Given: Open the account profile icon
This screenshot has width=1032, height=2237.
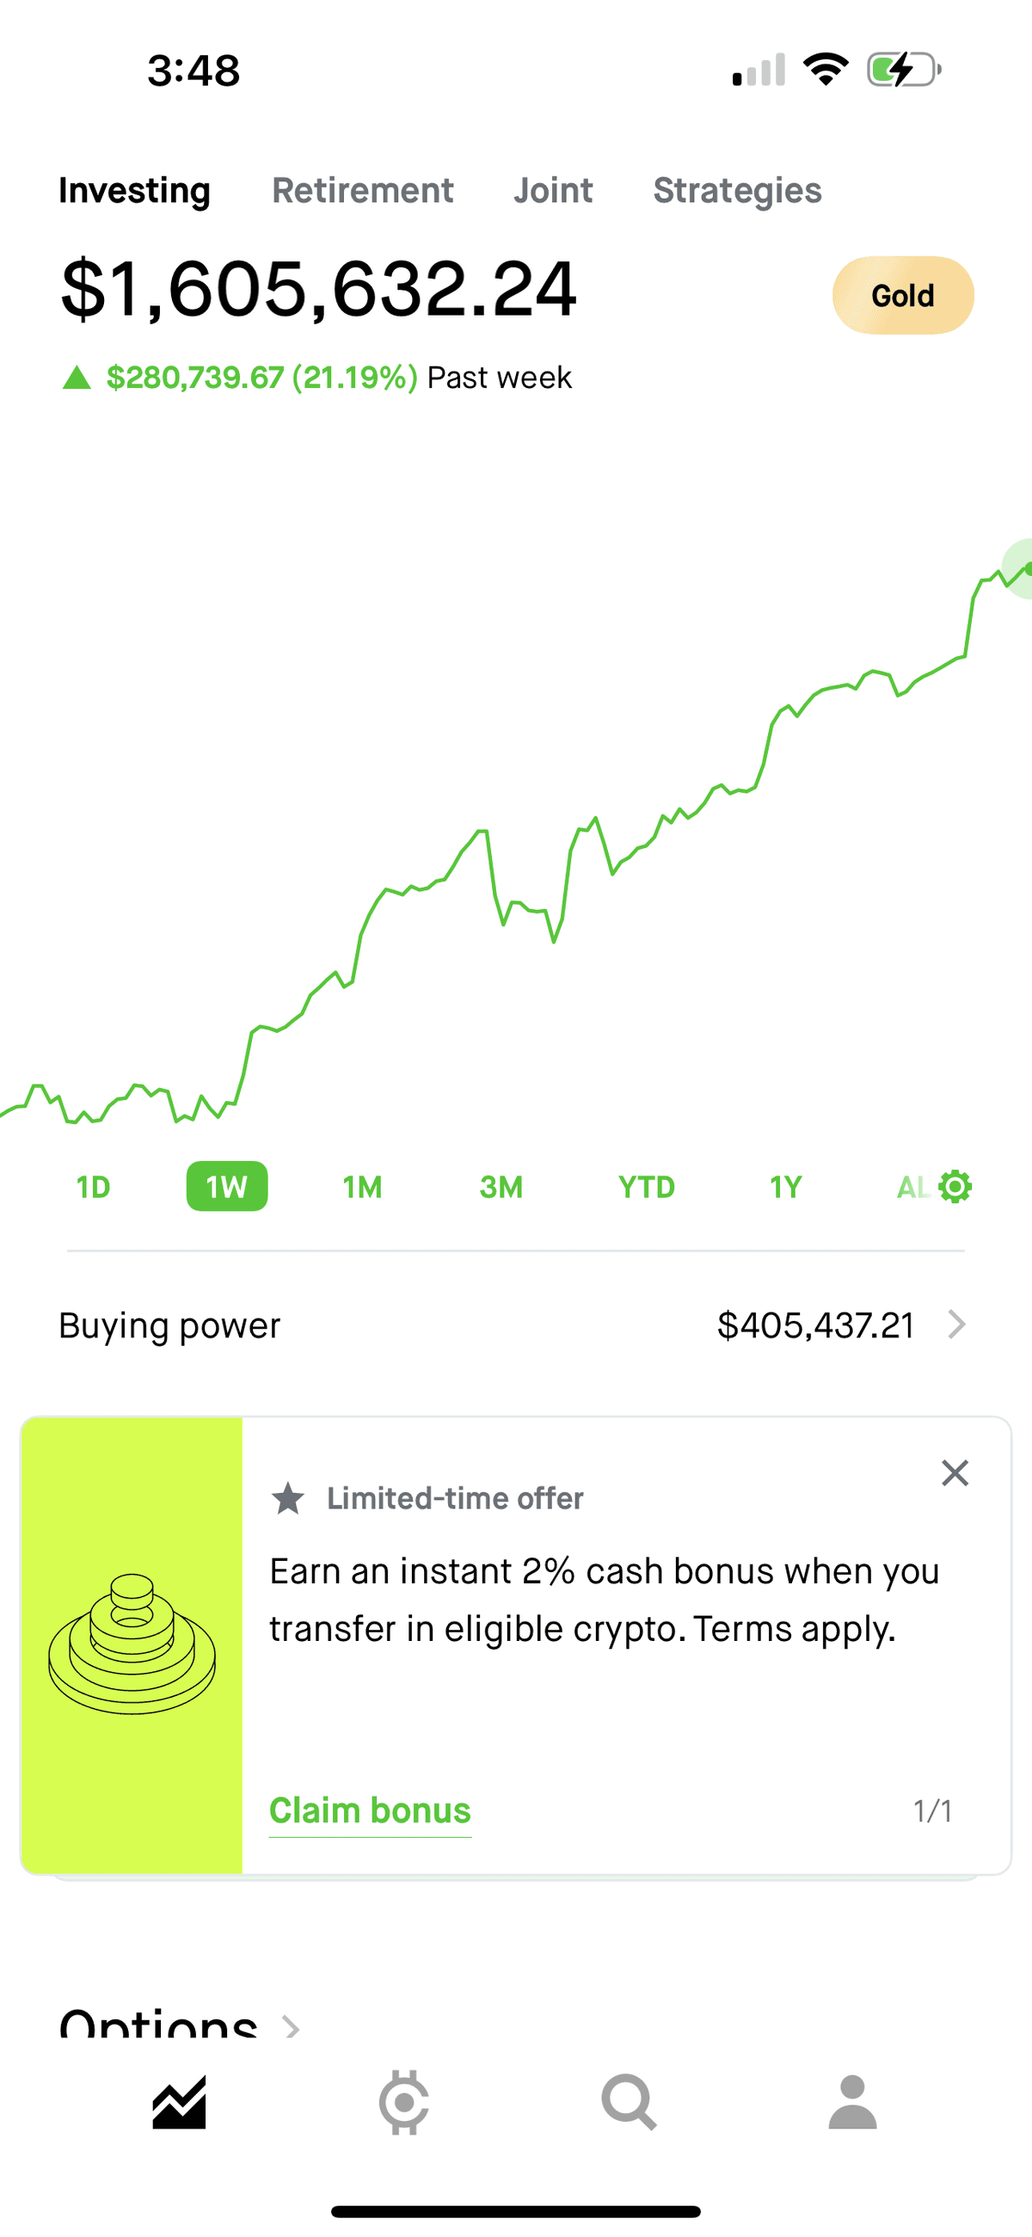Looking at the screenshot, I should coord(852,2102).
